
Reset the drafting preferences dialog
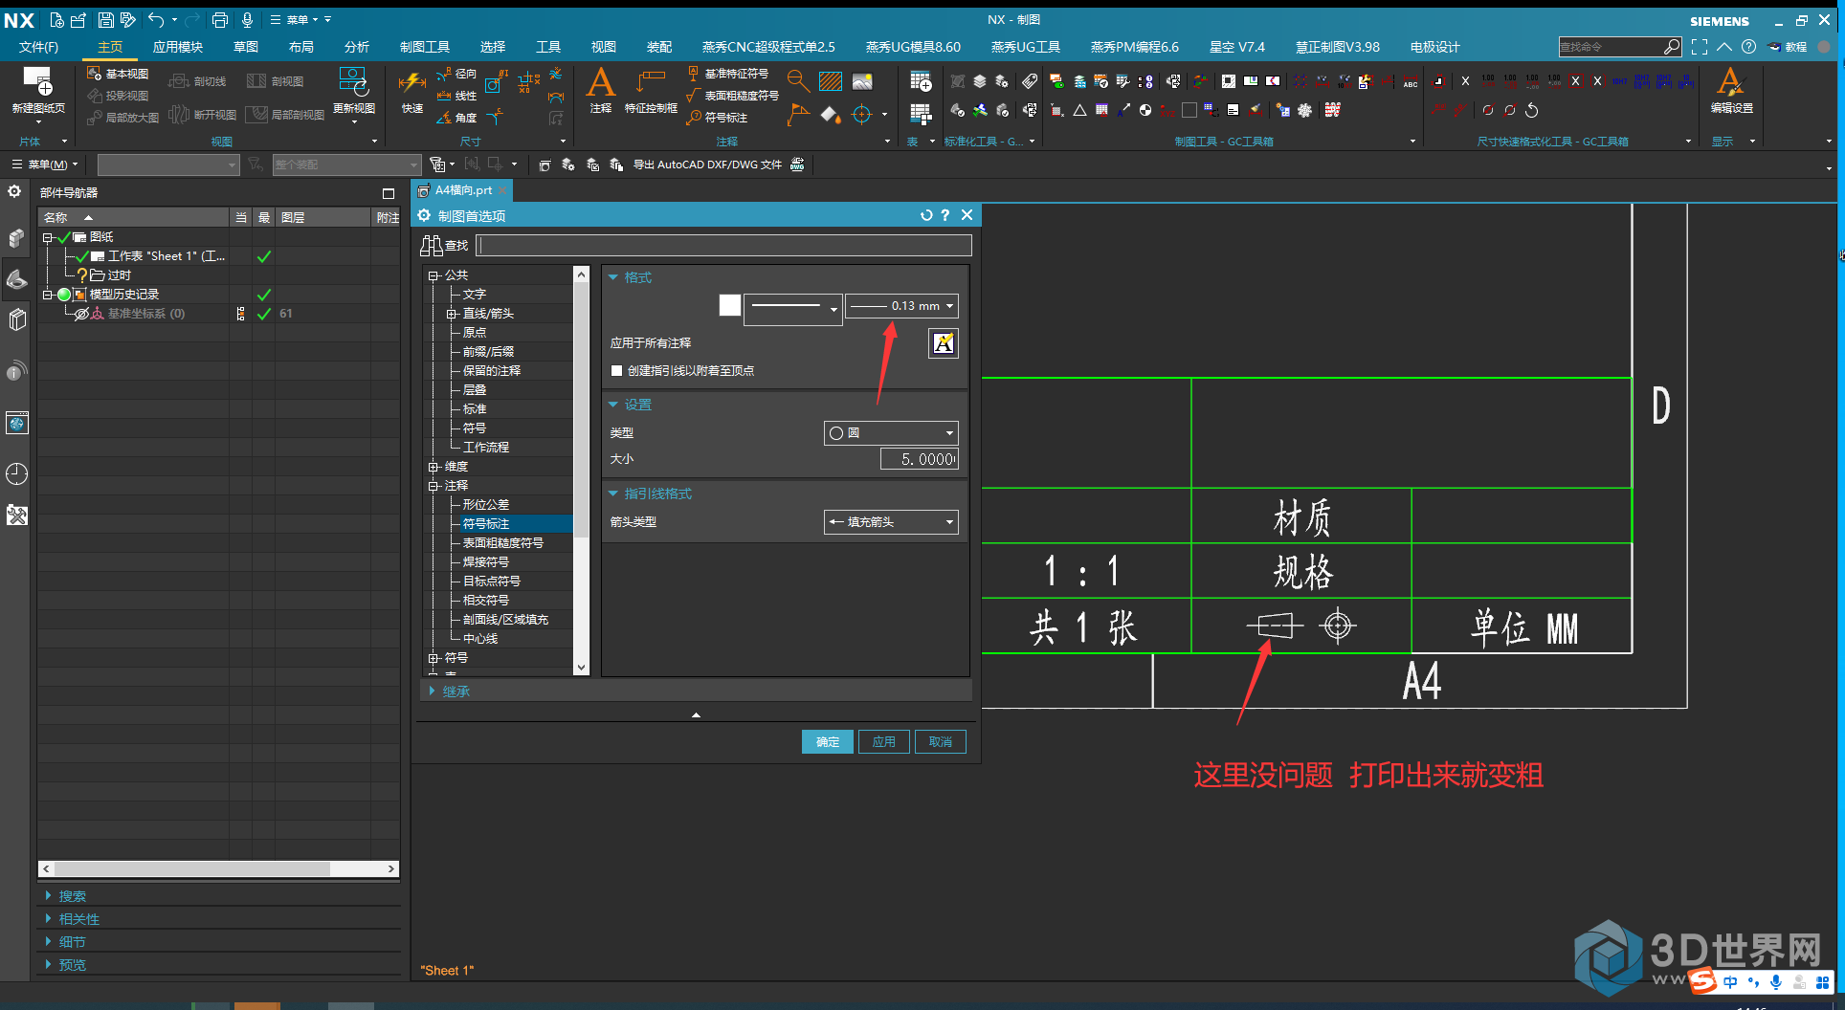tap(926, 215)
